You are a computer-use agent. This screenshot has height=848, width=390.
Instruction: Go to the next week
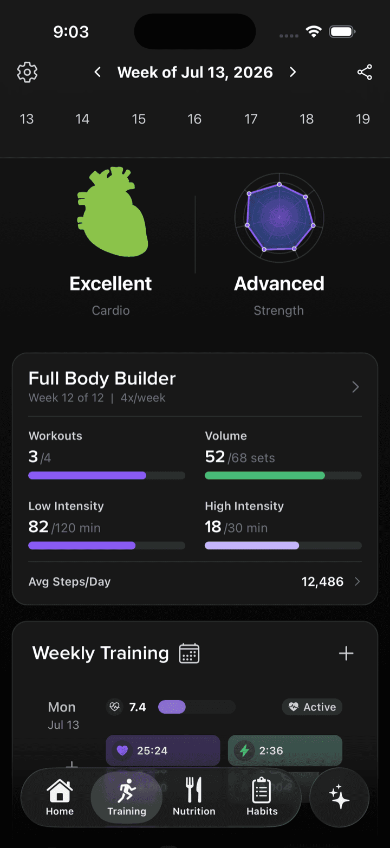(292, 72)
